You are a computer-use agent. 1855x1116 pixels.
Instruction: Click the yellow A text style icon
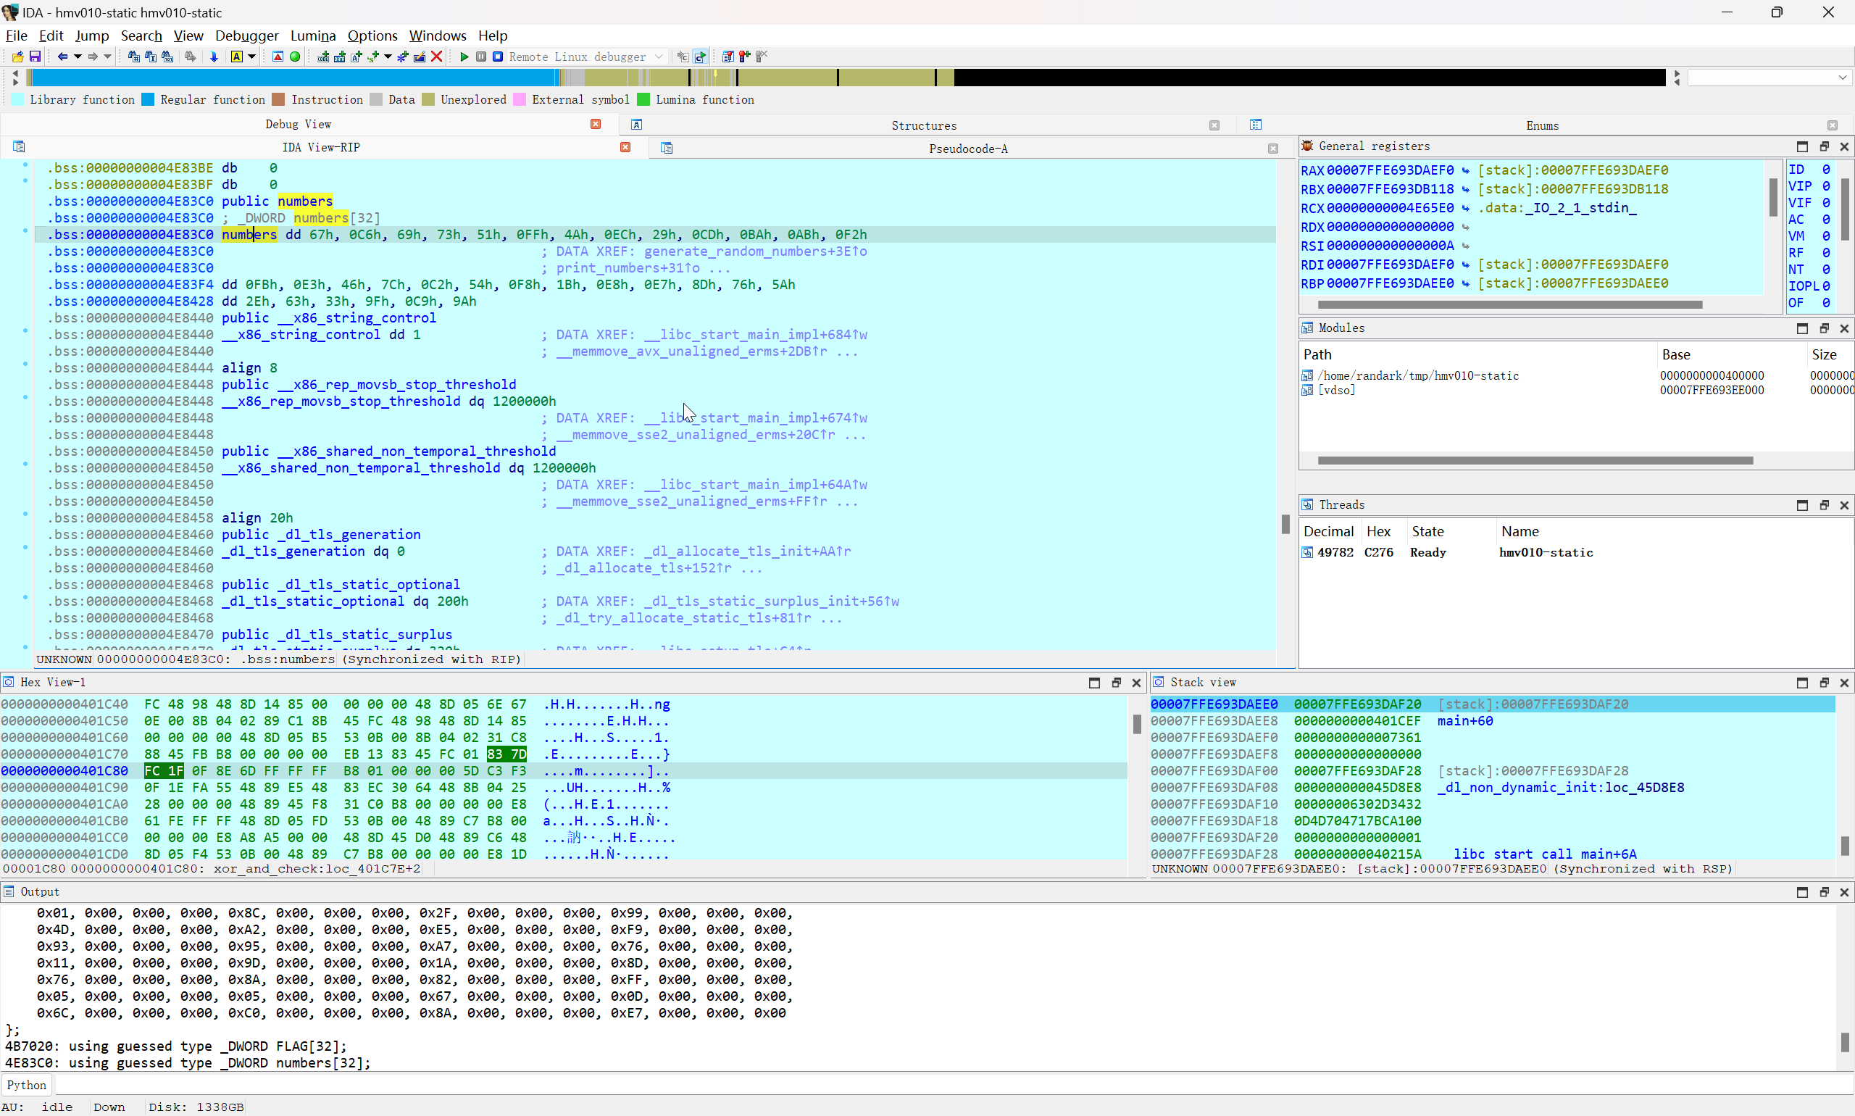[237, 57]
